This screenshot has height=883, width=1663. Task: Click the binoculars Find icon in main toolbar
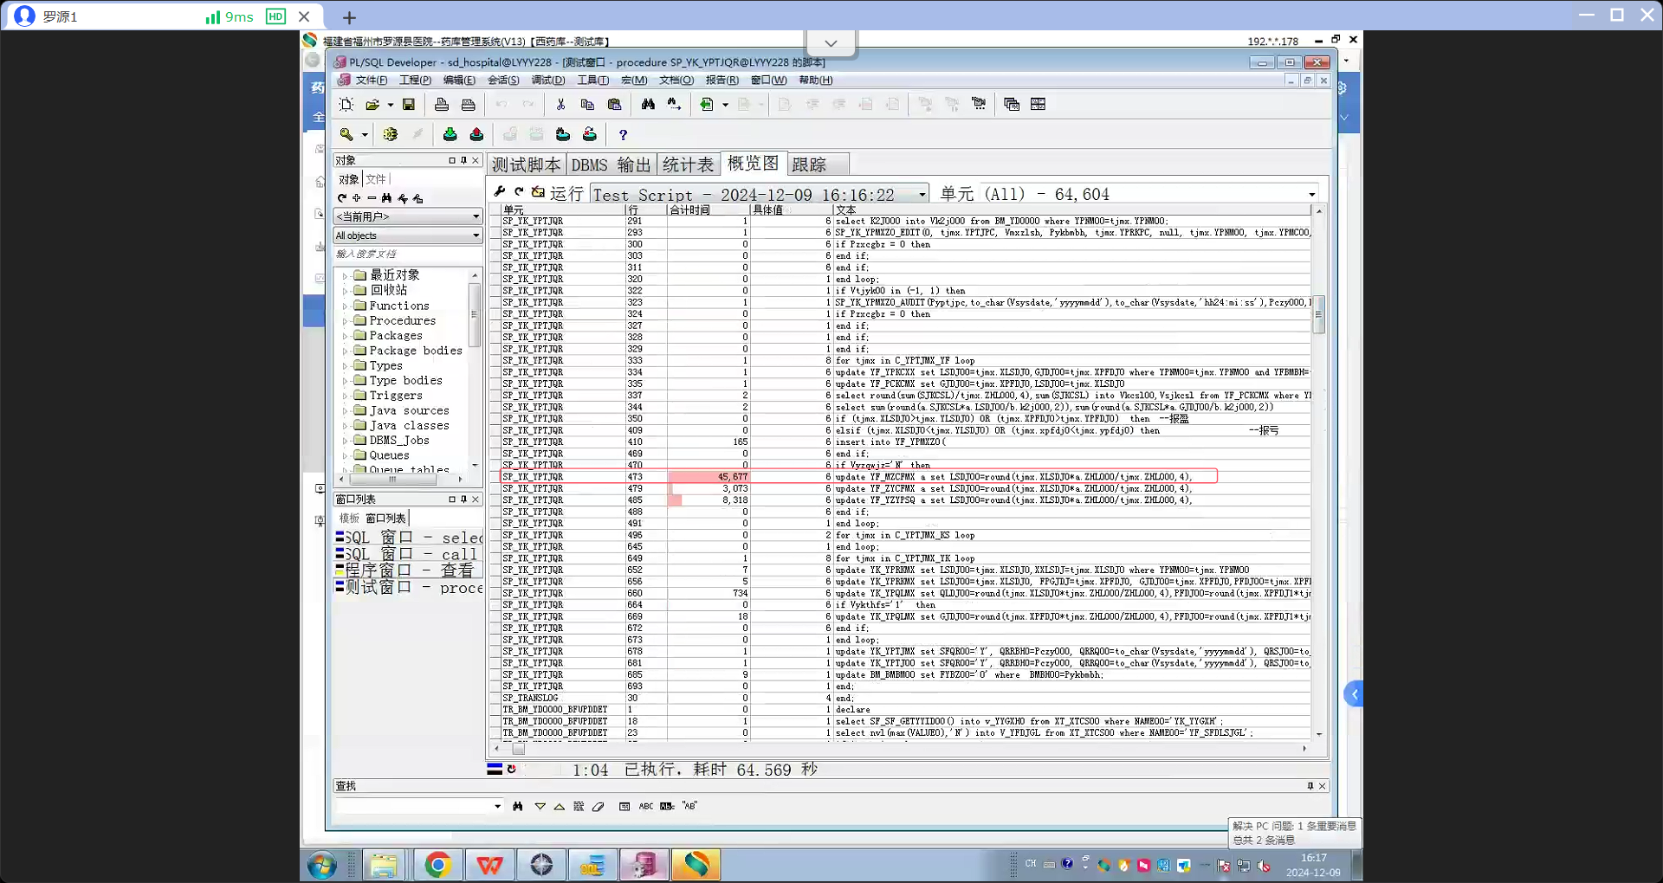pyautogui.click(x=648, y=105)
